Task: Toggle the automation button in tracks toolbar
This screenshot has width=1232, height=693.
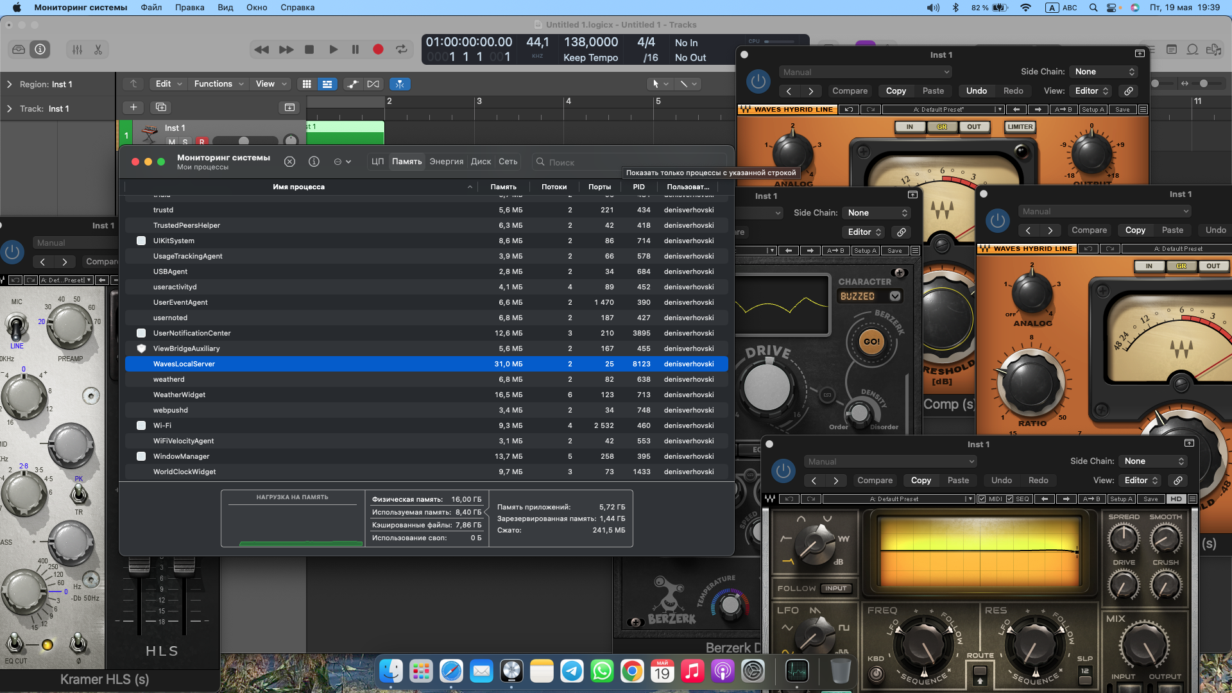Action: 352,84
